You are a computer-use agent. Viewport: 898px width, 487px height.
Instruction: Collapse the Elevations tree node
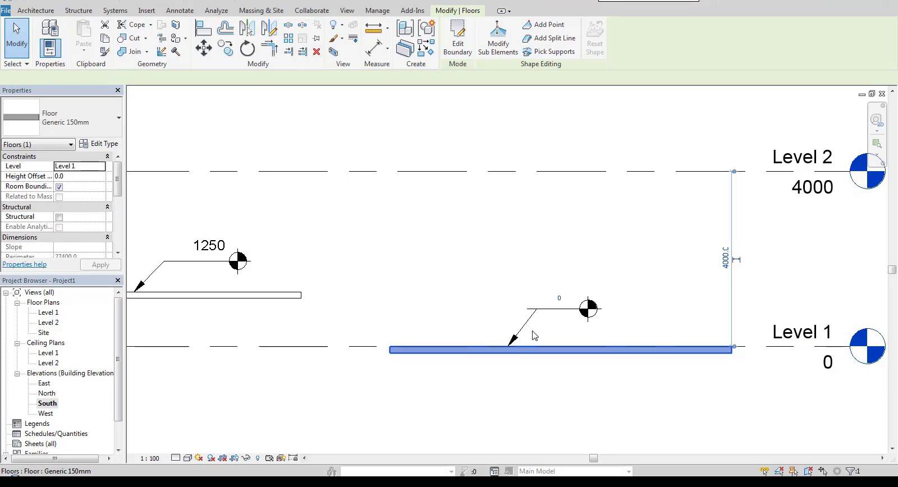click(x=17, y=373)
